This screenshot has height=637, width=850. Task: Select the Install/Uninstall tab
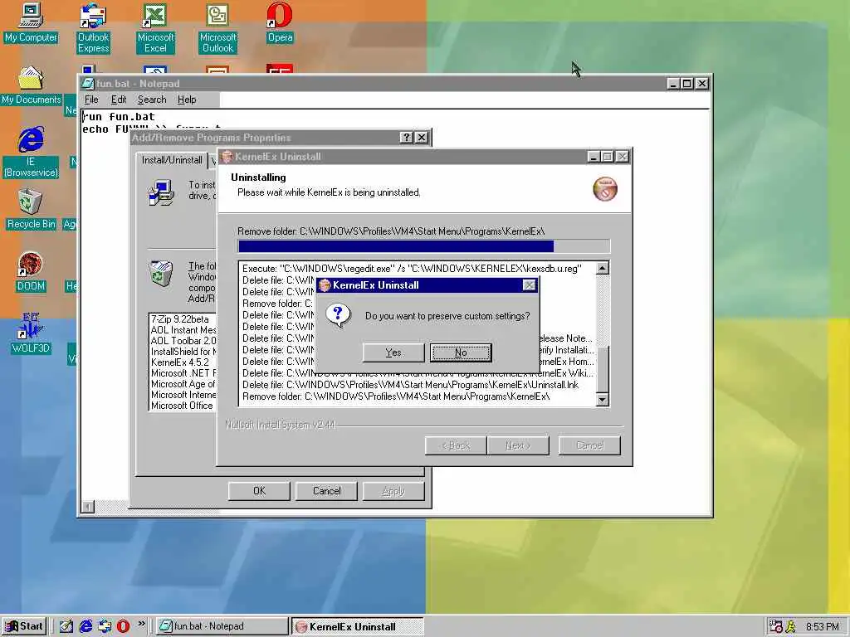(172, 160)
